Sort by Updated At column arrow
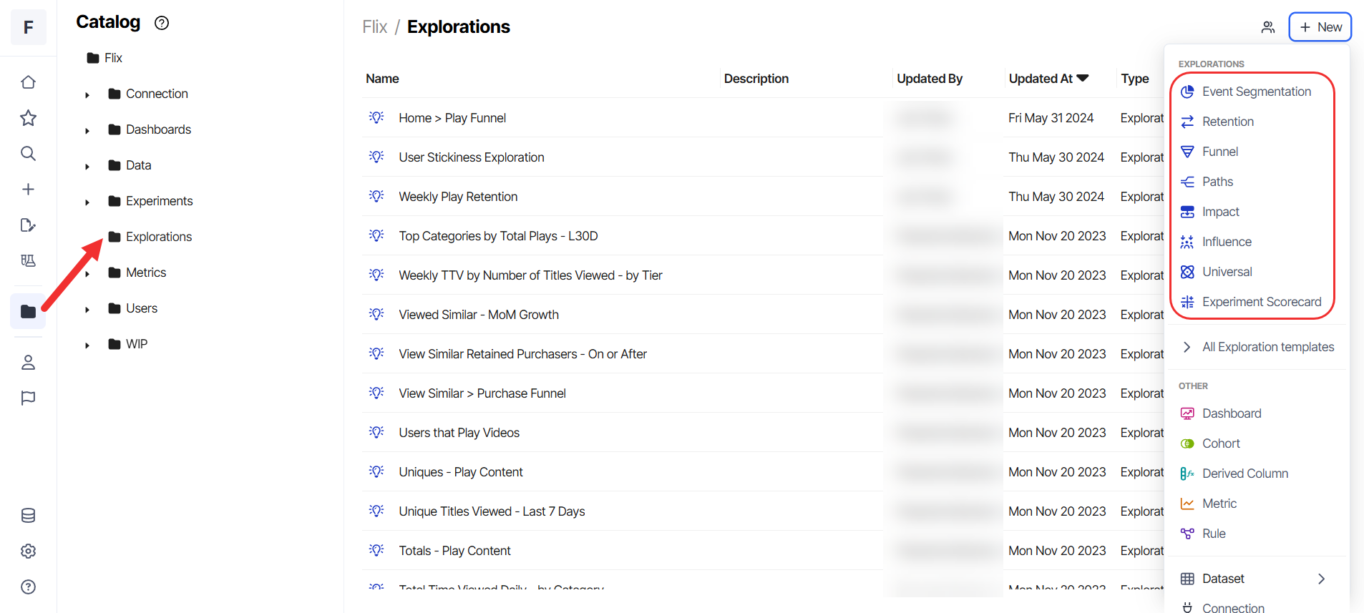This screenshot has width=1364, height=613. [1083, 78]
